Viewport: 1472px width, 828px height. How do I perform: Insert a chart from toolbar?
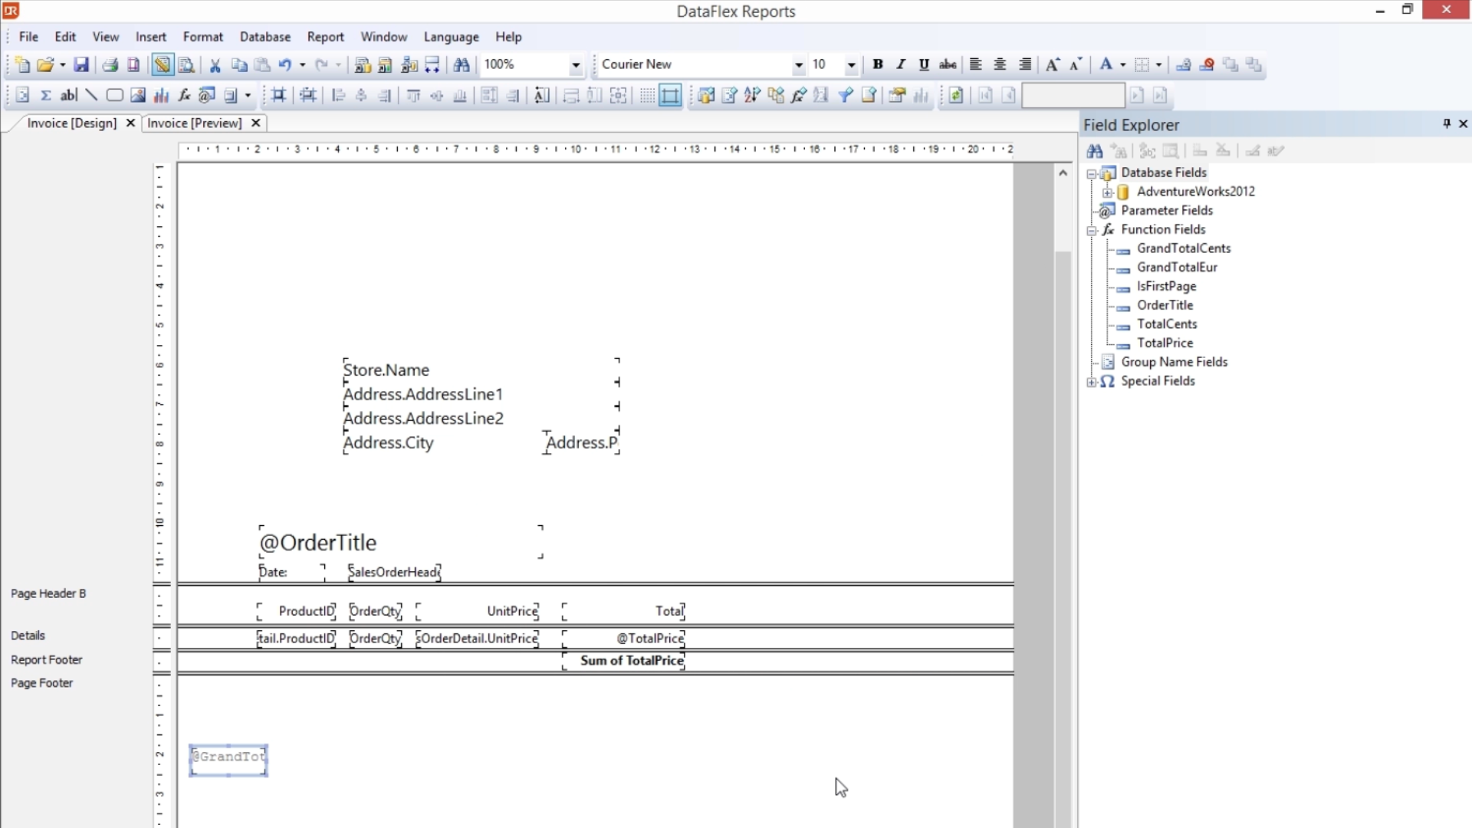pyautogui.click(x=161, y=96)
